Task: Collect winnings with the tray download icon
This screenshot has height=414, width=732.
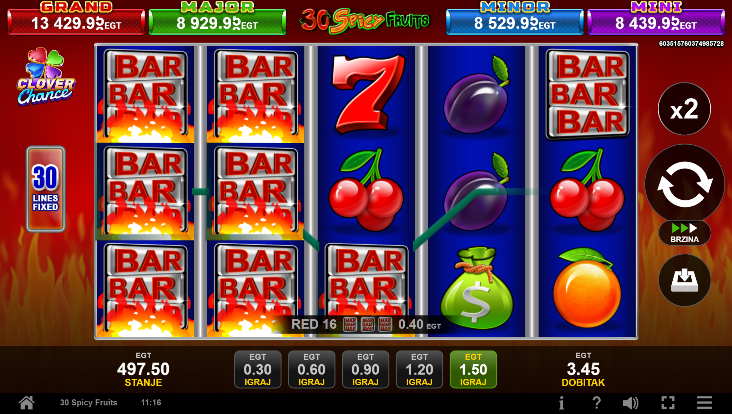Action: [685, 280]
